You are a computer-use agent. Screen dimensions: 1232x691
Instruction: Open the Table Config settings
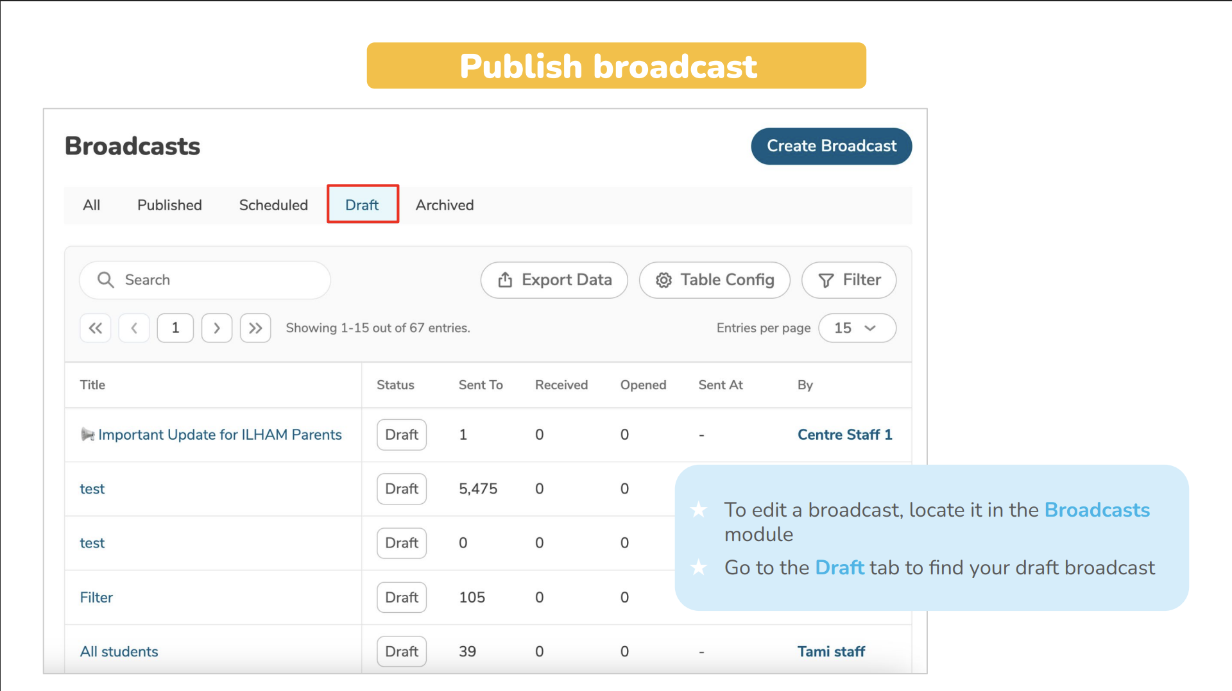click(x=714, y=280)
